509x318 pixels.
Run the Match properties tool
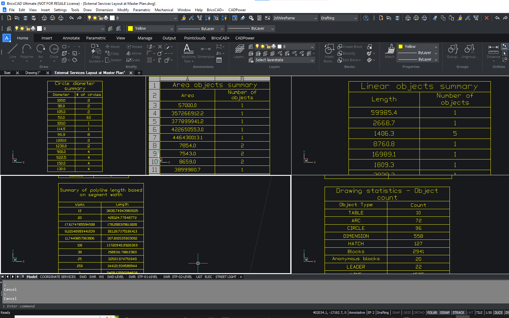pos(389,52)
